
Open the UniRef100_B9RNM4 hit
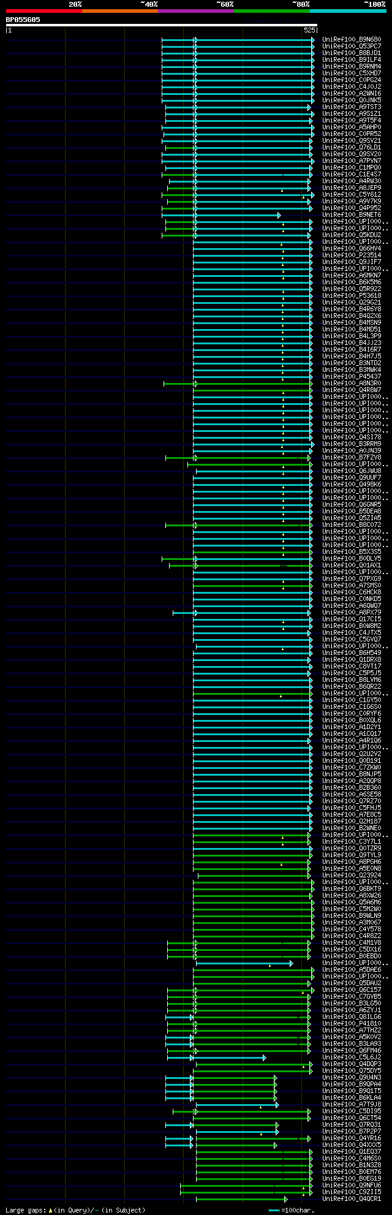pos(352,66)
